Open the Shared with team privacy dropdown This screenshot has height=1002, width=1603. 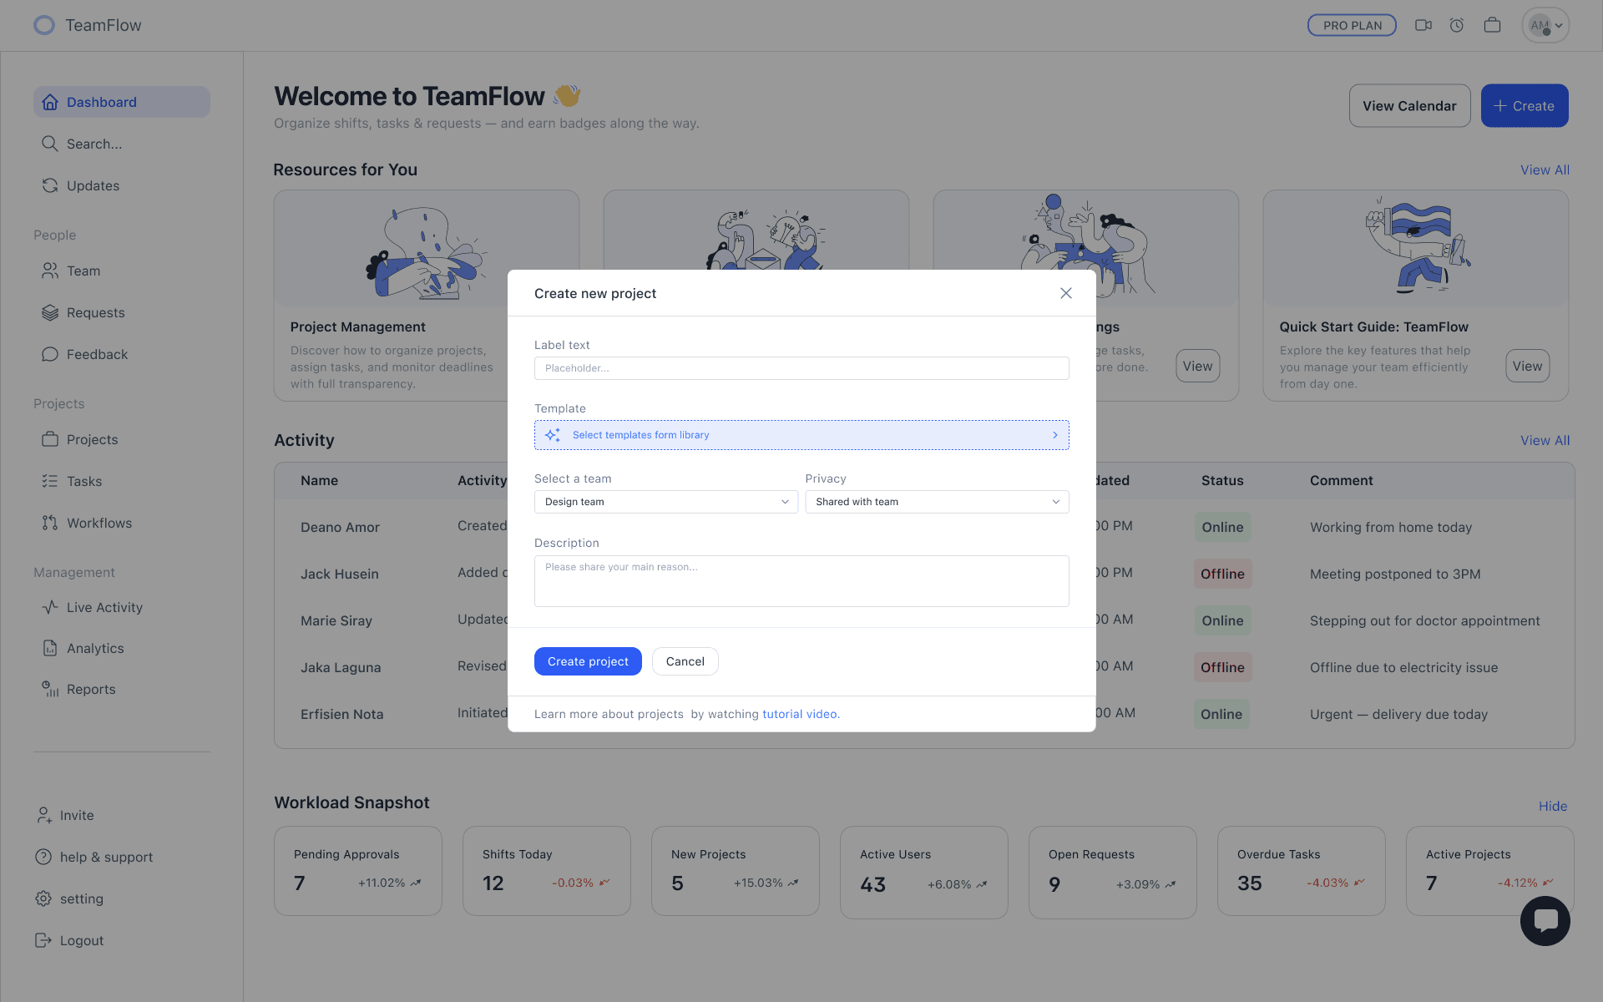click(936, 502)
